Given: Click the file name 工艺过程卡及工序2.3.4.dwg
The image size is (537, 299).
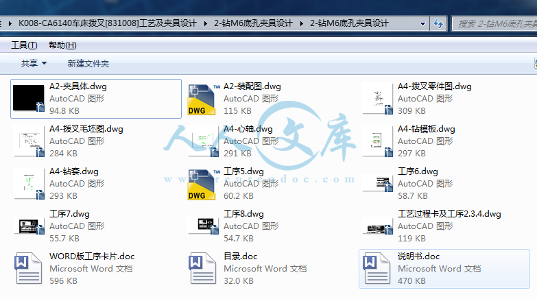Looking at the screenshot, I should (x=449, y=214).
